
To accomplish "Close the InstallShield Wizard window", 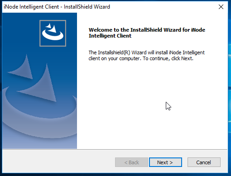I will pyautogui.click(x=221, y=7).
